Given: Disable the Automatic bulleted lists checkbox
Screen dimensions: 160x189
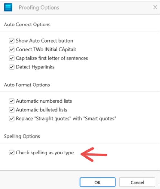Looking at the screenshot, I should pos(12,110).
